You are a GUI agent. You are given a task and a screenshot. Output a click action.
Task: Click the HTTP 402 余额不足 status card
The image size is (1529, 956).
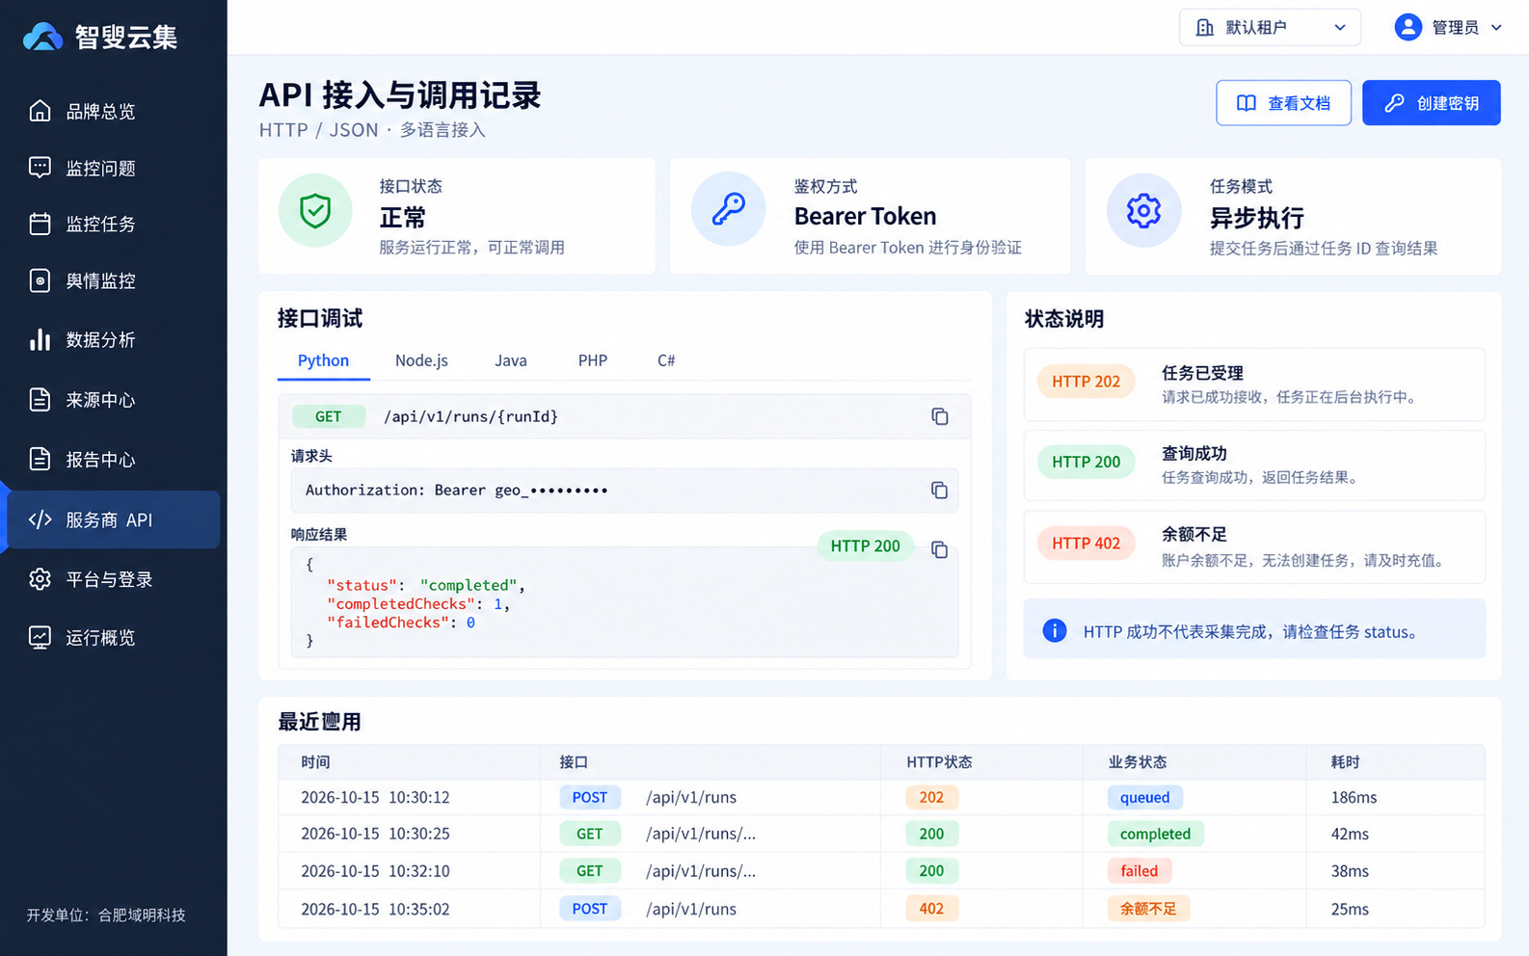tap(1254, 547)
